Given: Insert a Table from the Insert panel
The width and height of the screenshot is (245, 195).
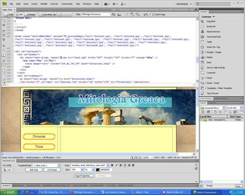Looking at the screenshot, I should coord(202,42).
